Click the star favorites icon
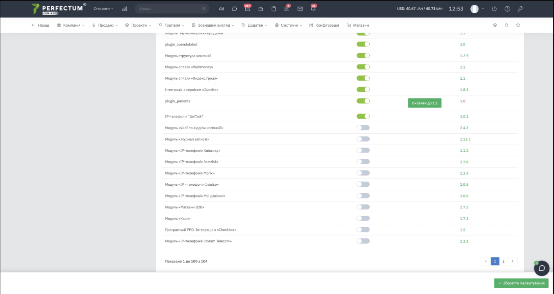The height and width of the screenshot is (294, 554). [518, 25]
